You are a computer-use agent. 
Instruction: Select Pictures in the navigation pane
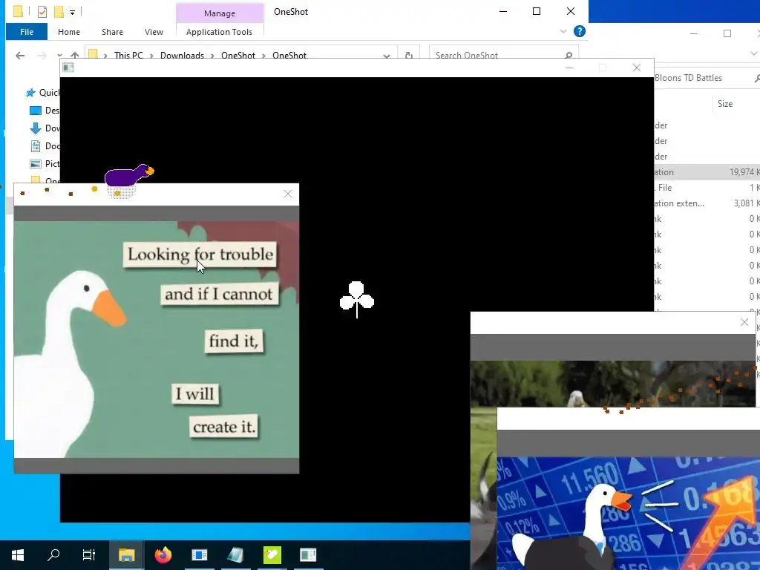click(x=45, y=164)
